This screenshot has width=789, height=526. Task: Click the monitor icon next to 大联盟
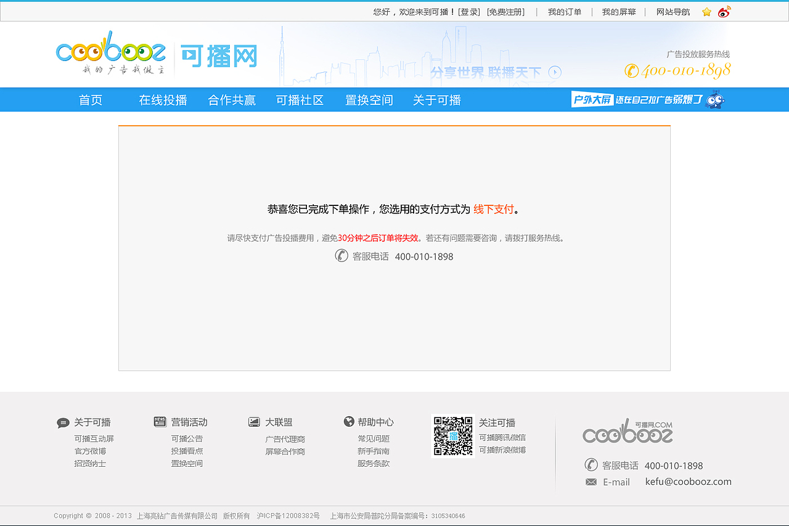(x=254, y=422)
